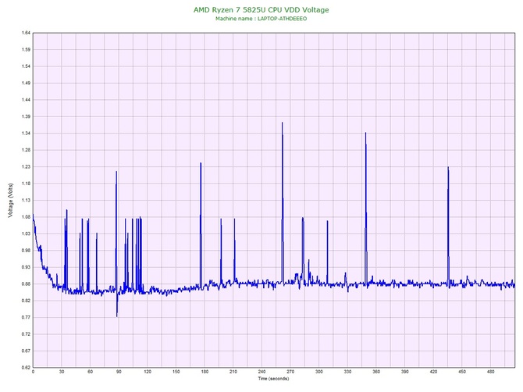Click the 0.62 y-axis tick label

[x=26, y=367]
